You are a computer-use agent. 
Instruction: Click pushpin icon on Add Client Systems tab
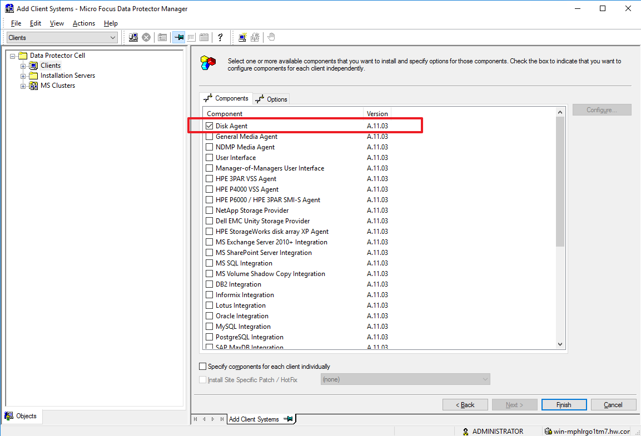[x=288, y=419]
